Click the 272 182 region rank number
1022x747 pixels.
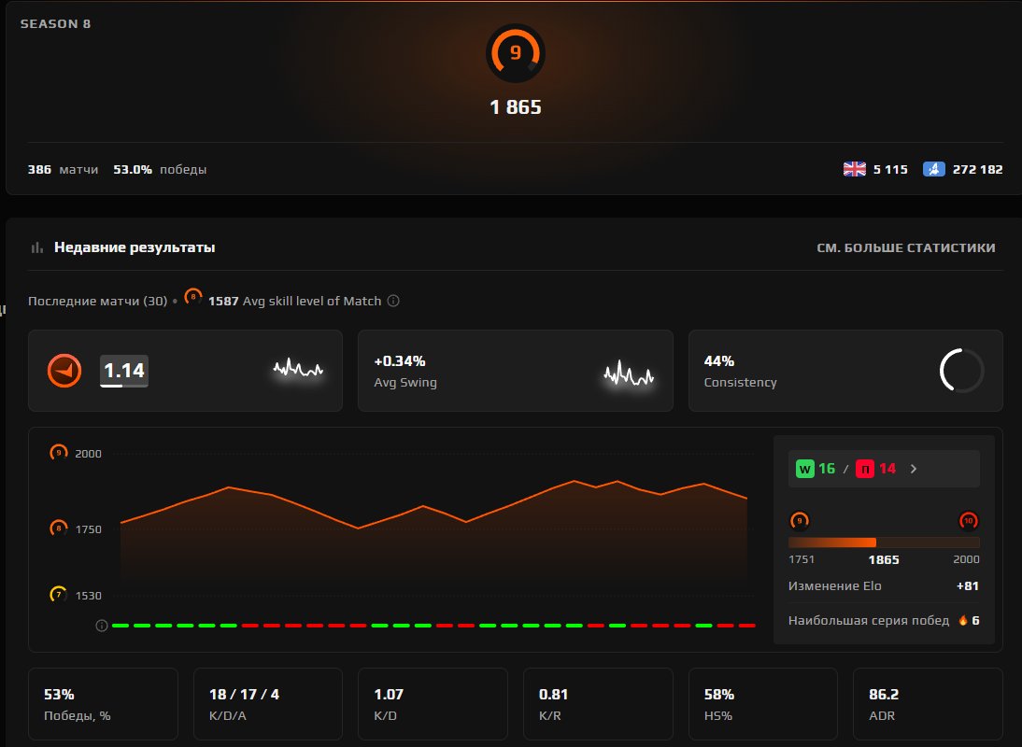[x=978, y=169]
